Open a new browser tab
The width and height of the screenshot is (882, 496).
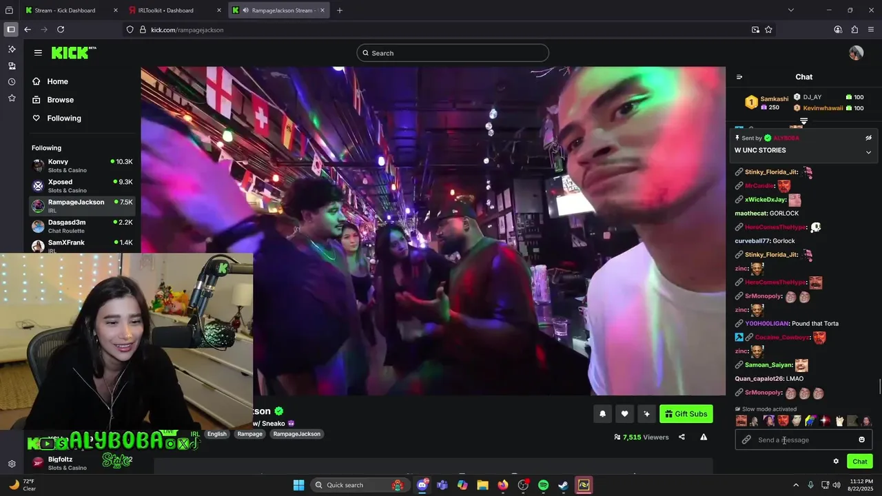[x=340, y=10]
